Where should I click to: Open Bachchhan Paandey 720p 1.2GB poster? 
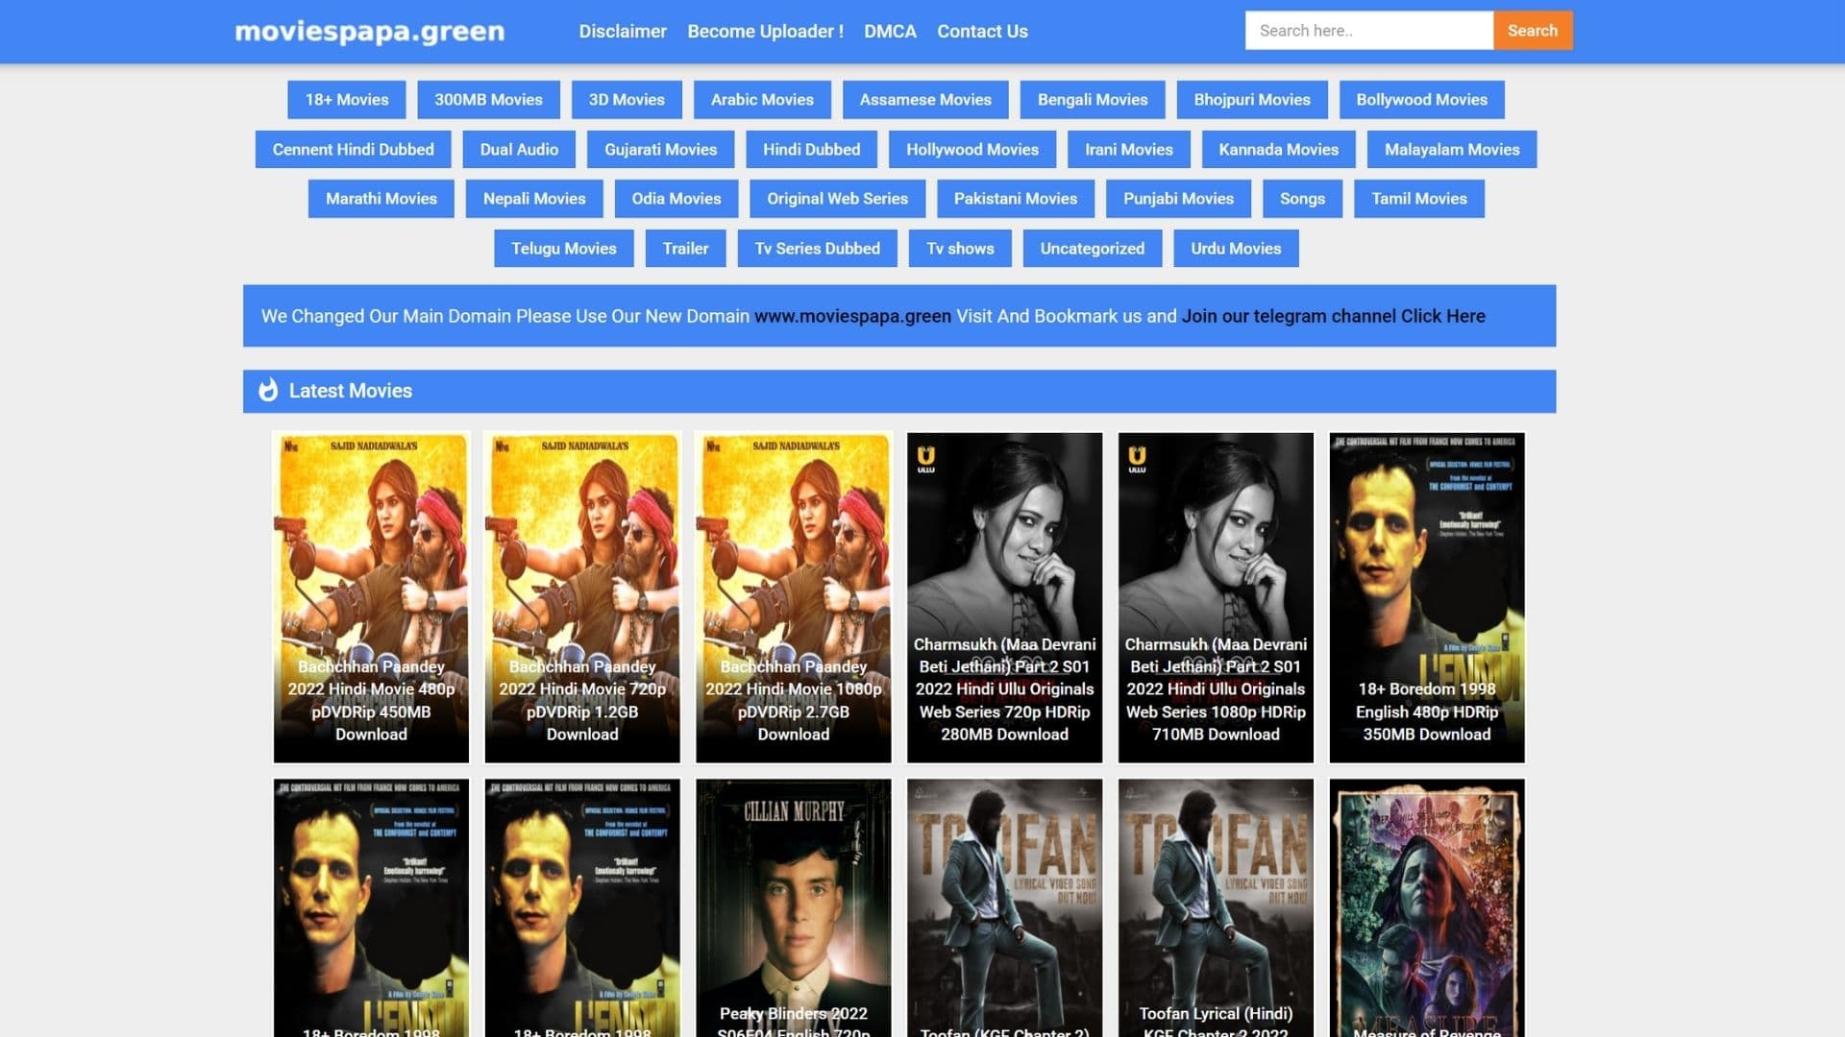(x=582, y=597)
